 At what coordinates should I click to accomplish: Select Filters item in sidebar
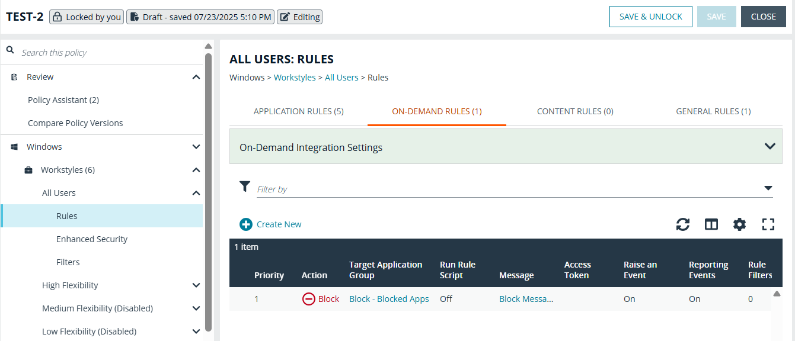pyautogui.click(x=68, y=262)
